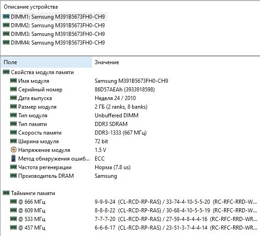Click the icon for @ 457 МГц
260x236 pixels.
pyautogui.click(x=13, y=227)
